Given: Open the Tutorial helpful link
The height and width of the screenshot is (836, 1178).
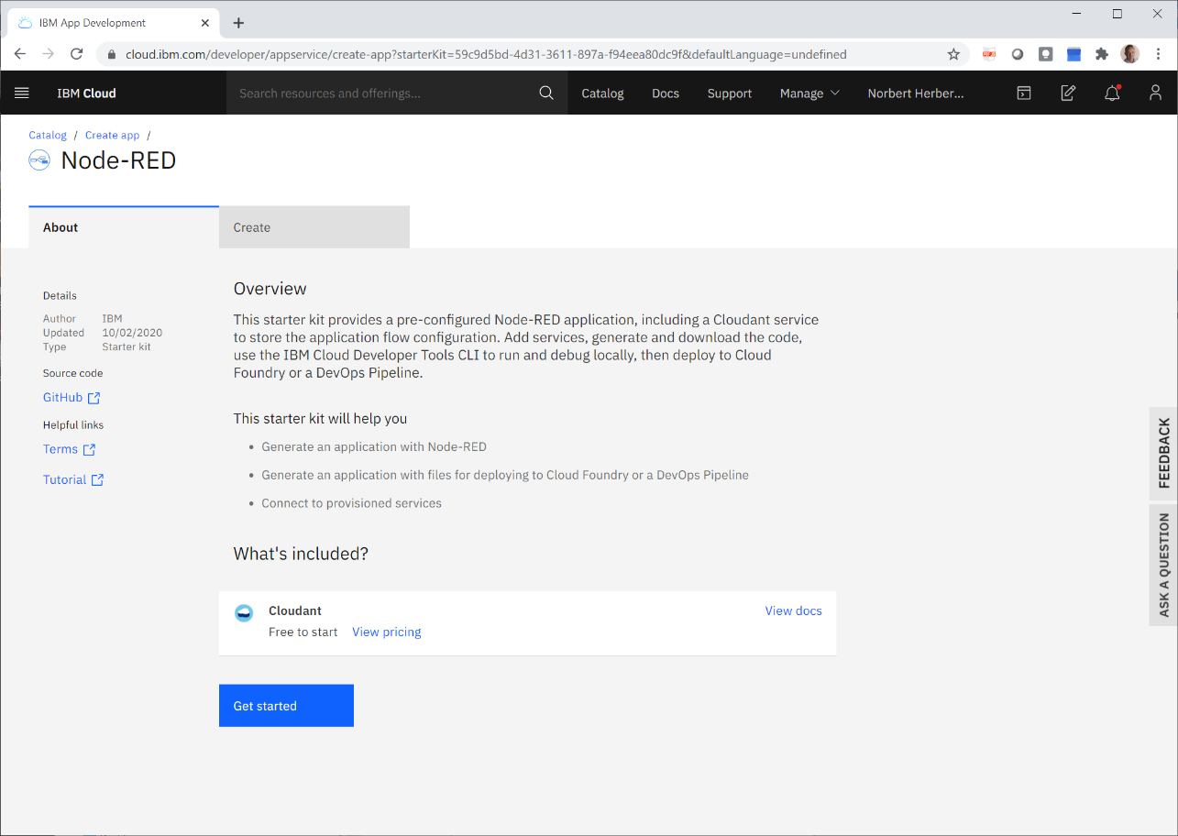Looking at the screenshot, I should pyautogui.click(x=64, y=479).
